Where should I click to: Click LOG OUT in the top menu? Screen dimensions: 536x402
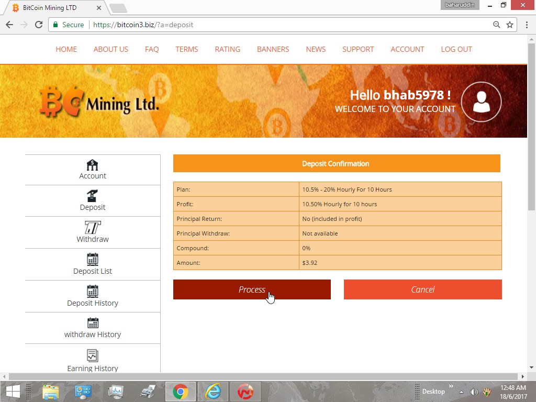[x=456, y=49]
